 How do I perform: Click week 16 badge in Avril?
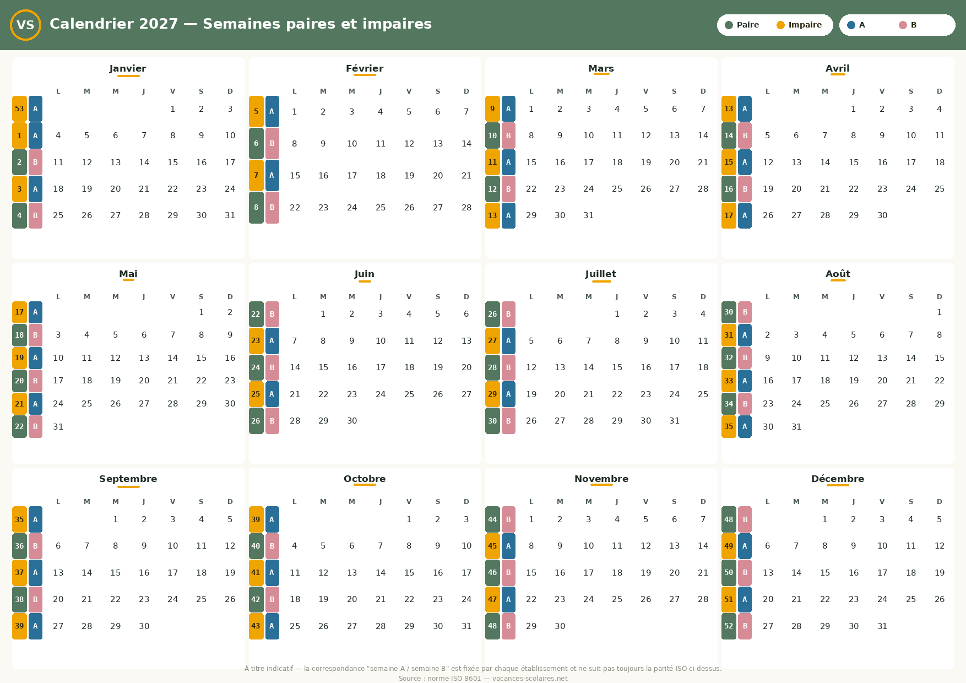tap(729, 189)
